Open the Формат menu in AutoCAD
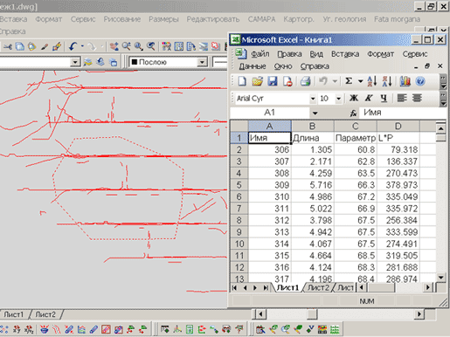 [x=49, y=19]
